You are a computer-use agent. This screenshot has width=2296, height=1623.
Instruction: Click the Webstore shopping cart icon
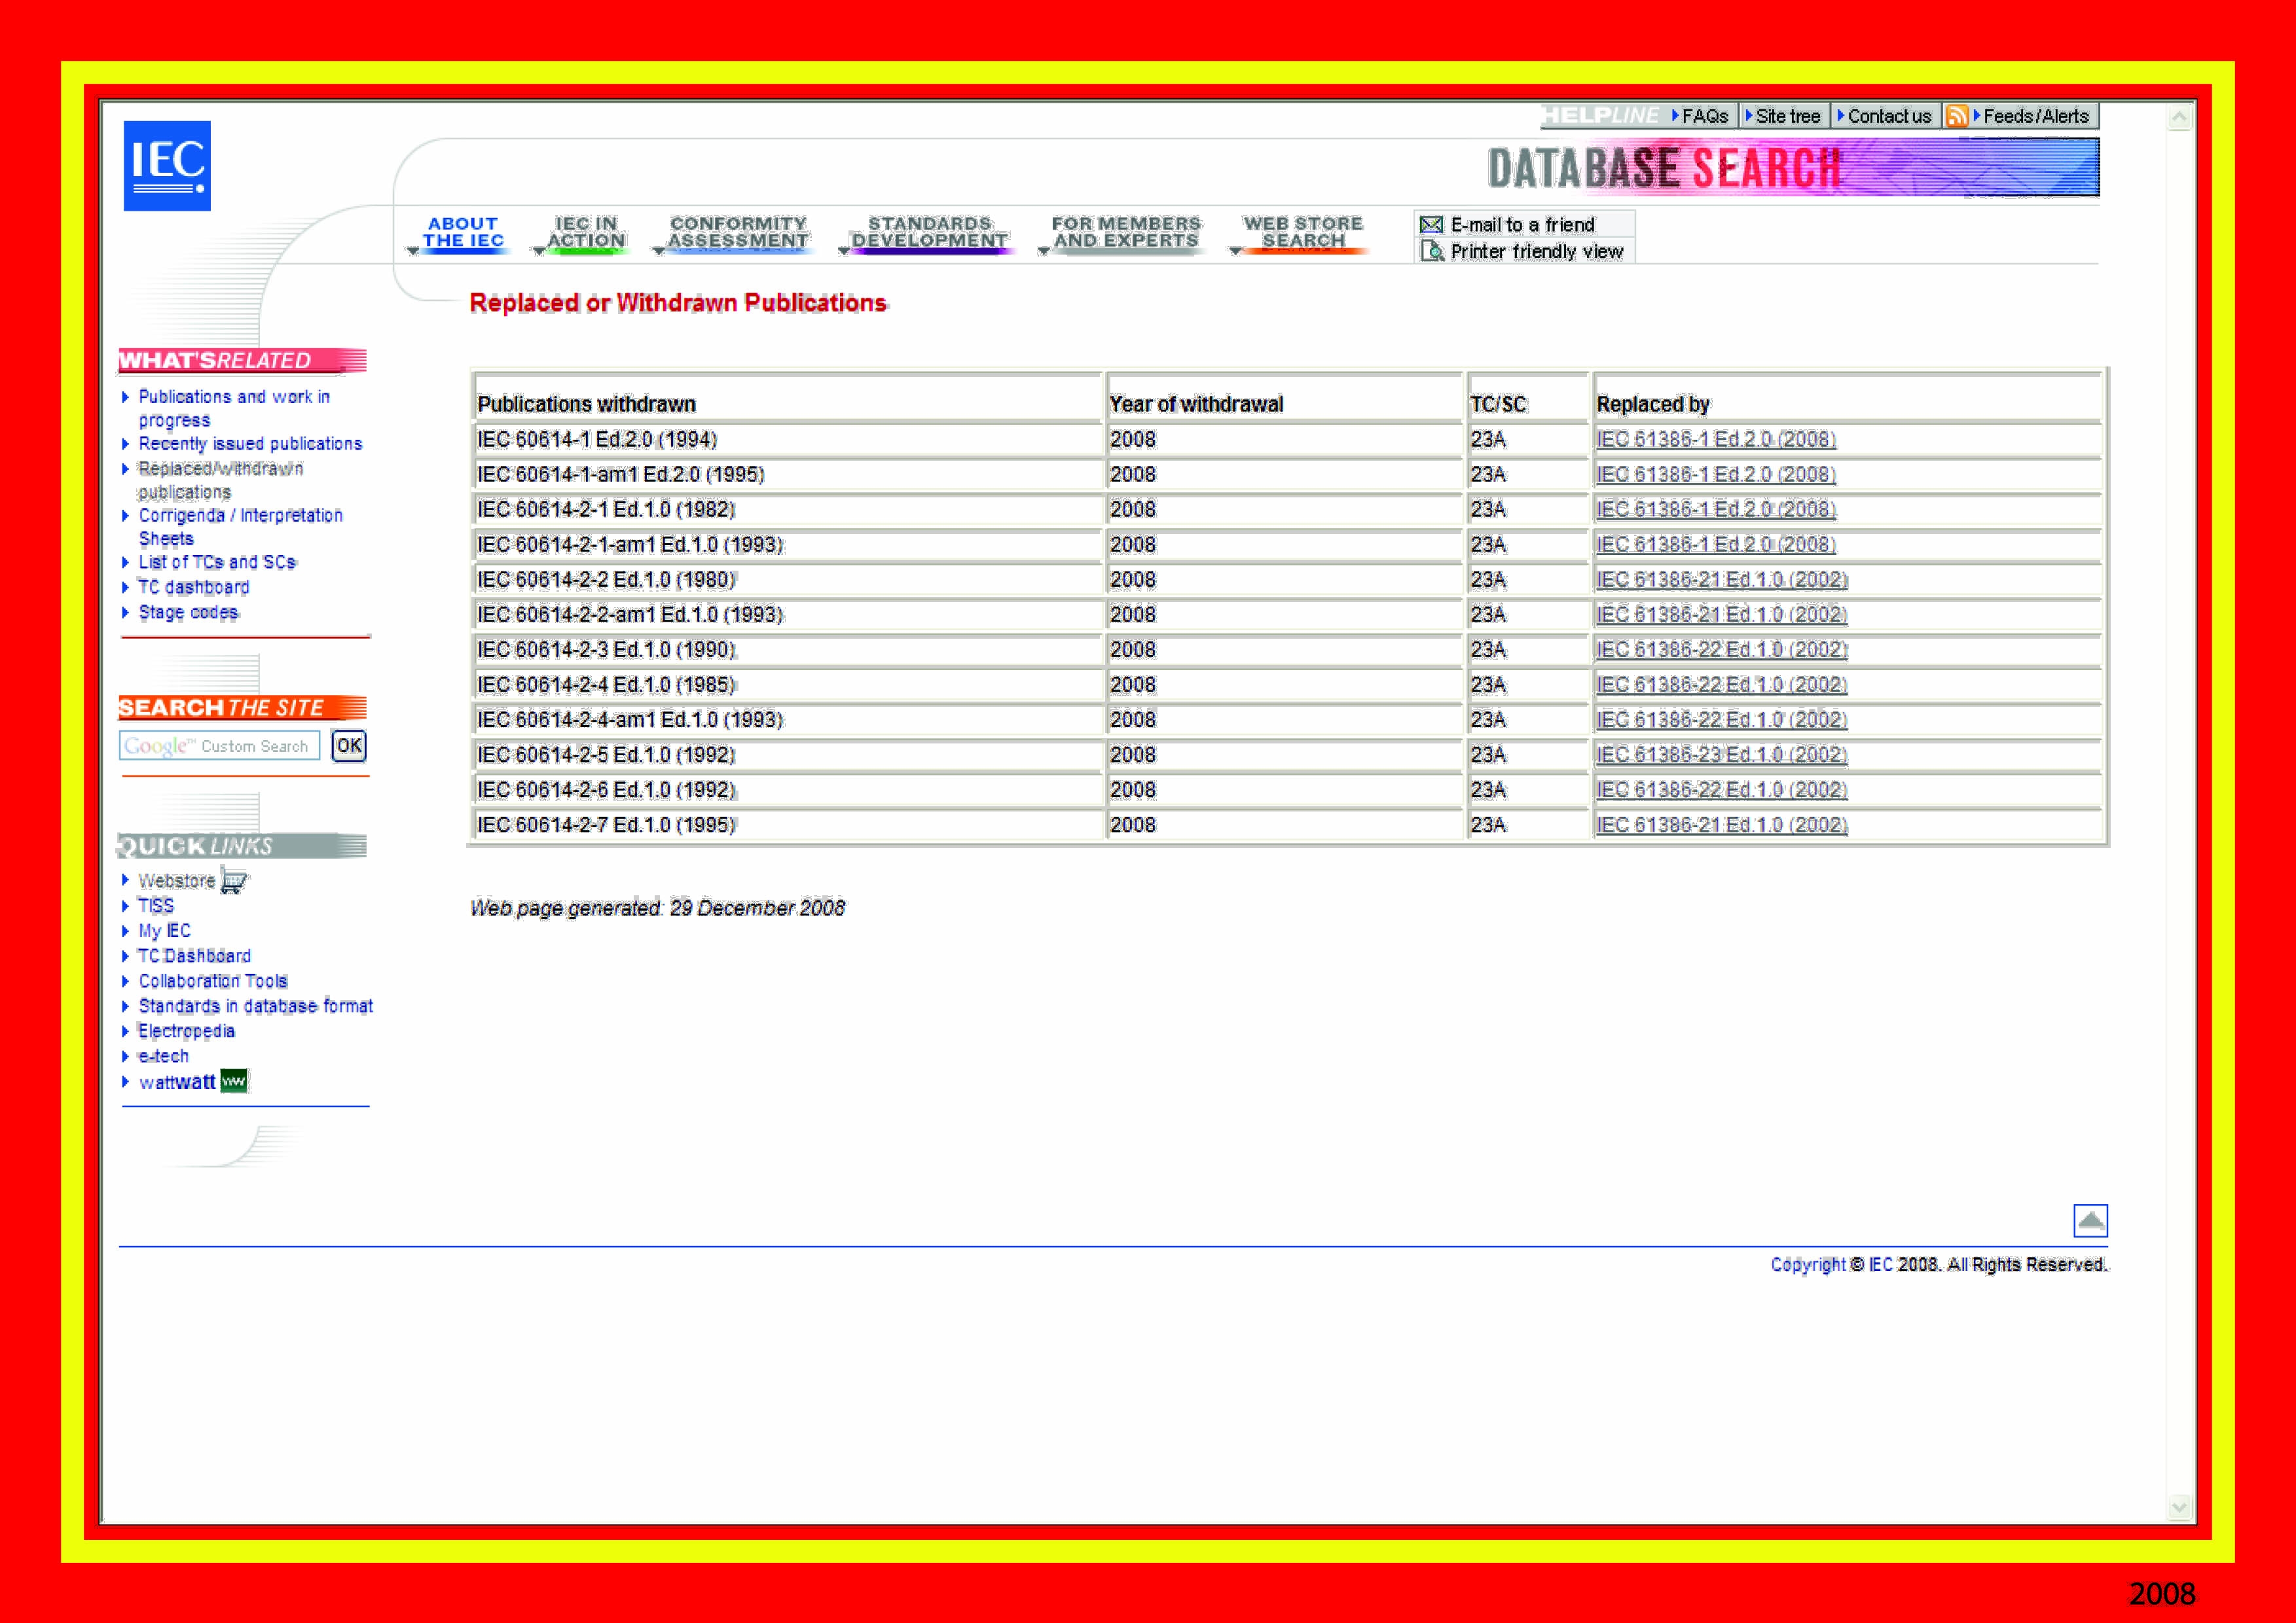coord(234,882)
